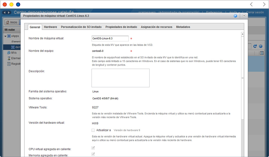Viewport: 269px width, 157px height.
Task: Close the virtual machine properties dialog
Action: (x=244, y=16)
